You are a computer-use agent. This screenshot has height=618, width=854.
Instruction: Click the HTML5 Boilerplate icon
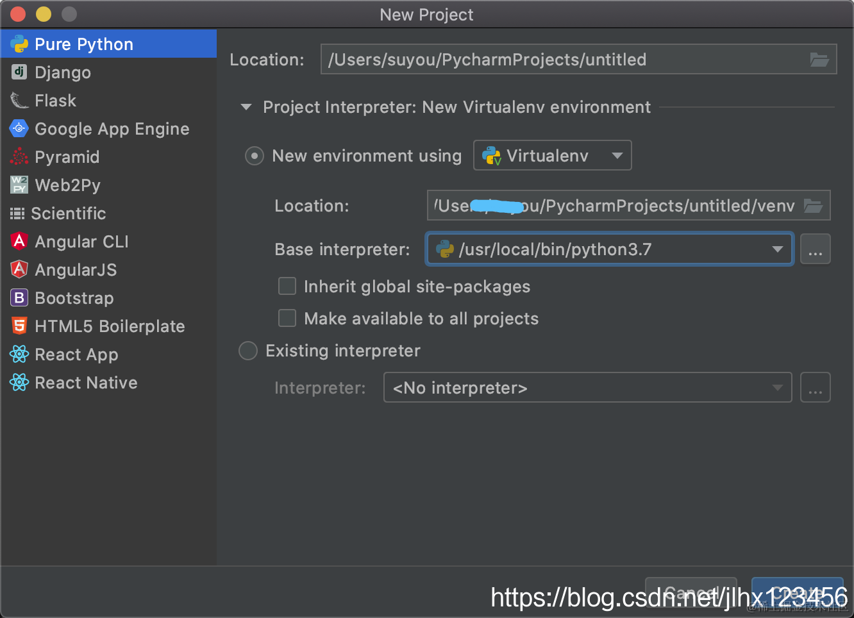click(x=19, y=326)
